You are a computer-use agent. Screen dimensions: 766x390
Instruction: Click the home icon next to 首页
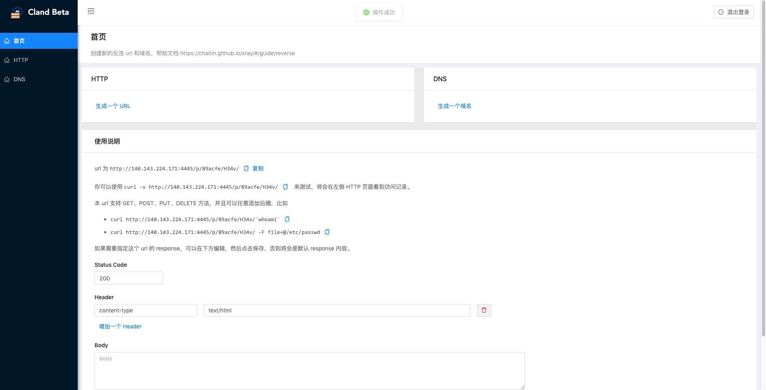7,41
